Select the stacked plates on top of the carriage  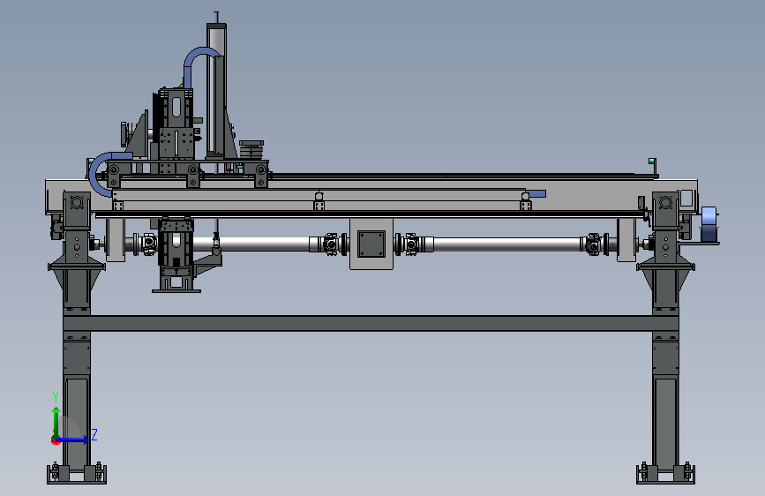click(x=251, y=149)
